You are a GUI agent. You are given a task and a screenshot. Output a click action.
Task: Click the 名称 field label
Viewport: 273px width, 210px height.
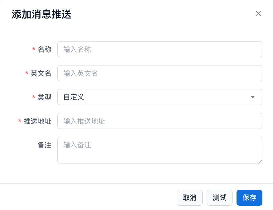tap(44, 50)
